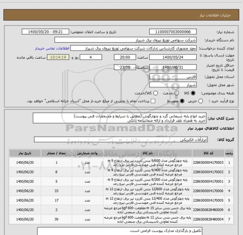The width and height of the screenshot is (243, 235).
Task: Click the goods group field ابزارآلات الکتریکی
Action: (x=121, y=140)
